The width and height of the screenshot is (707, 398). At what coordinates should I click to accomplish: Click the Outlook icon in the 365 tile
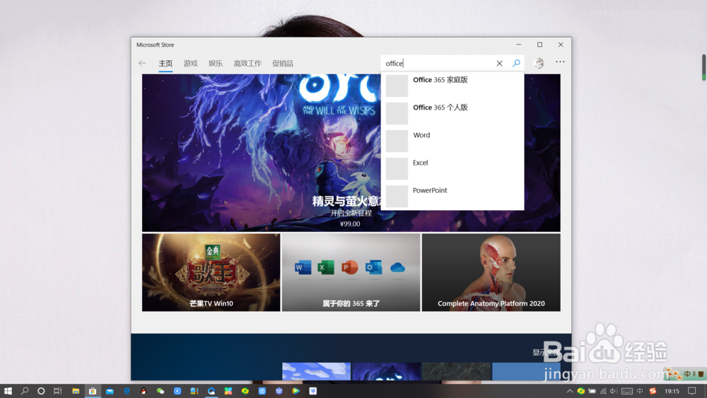[x=373, y=267]
